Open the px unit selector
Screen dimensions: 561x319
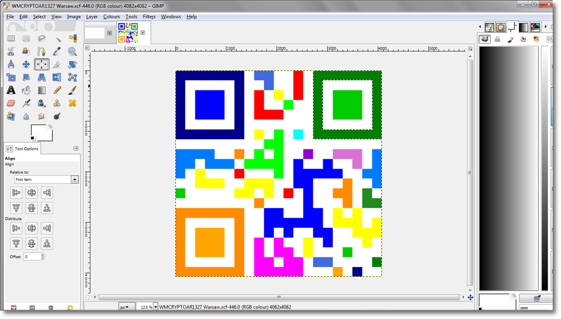tap(127, 307)
